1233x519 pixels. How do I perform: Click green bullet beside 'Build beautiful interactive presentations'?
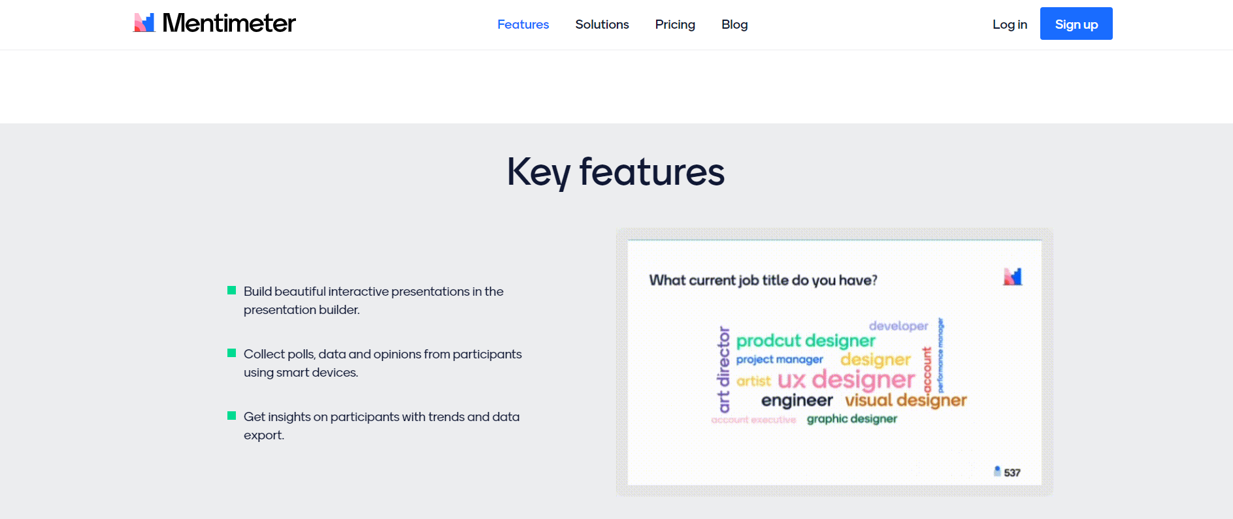click(x=231, y=291)
